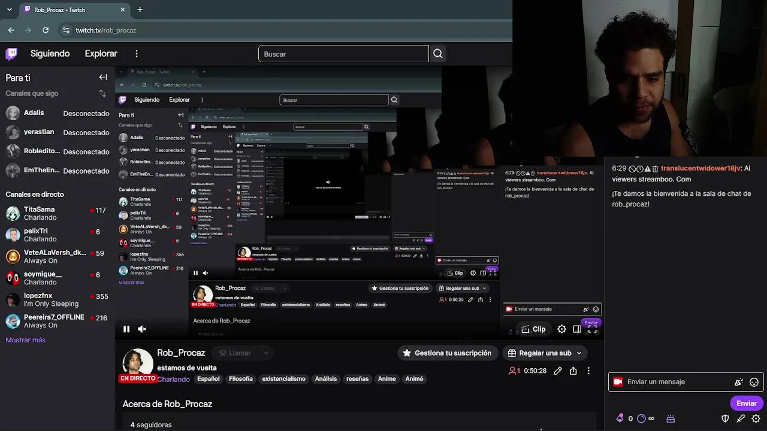Create a Clip from the main player
Viewport: 767px width, 431px height.
[x=533, y=329]
